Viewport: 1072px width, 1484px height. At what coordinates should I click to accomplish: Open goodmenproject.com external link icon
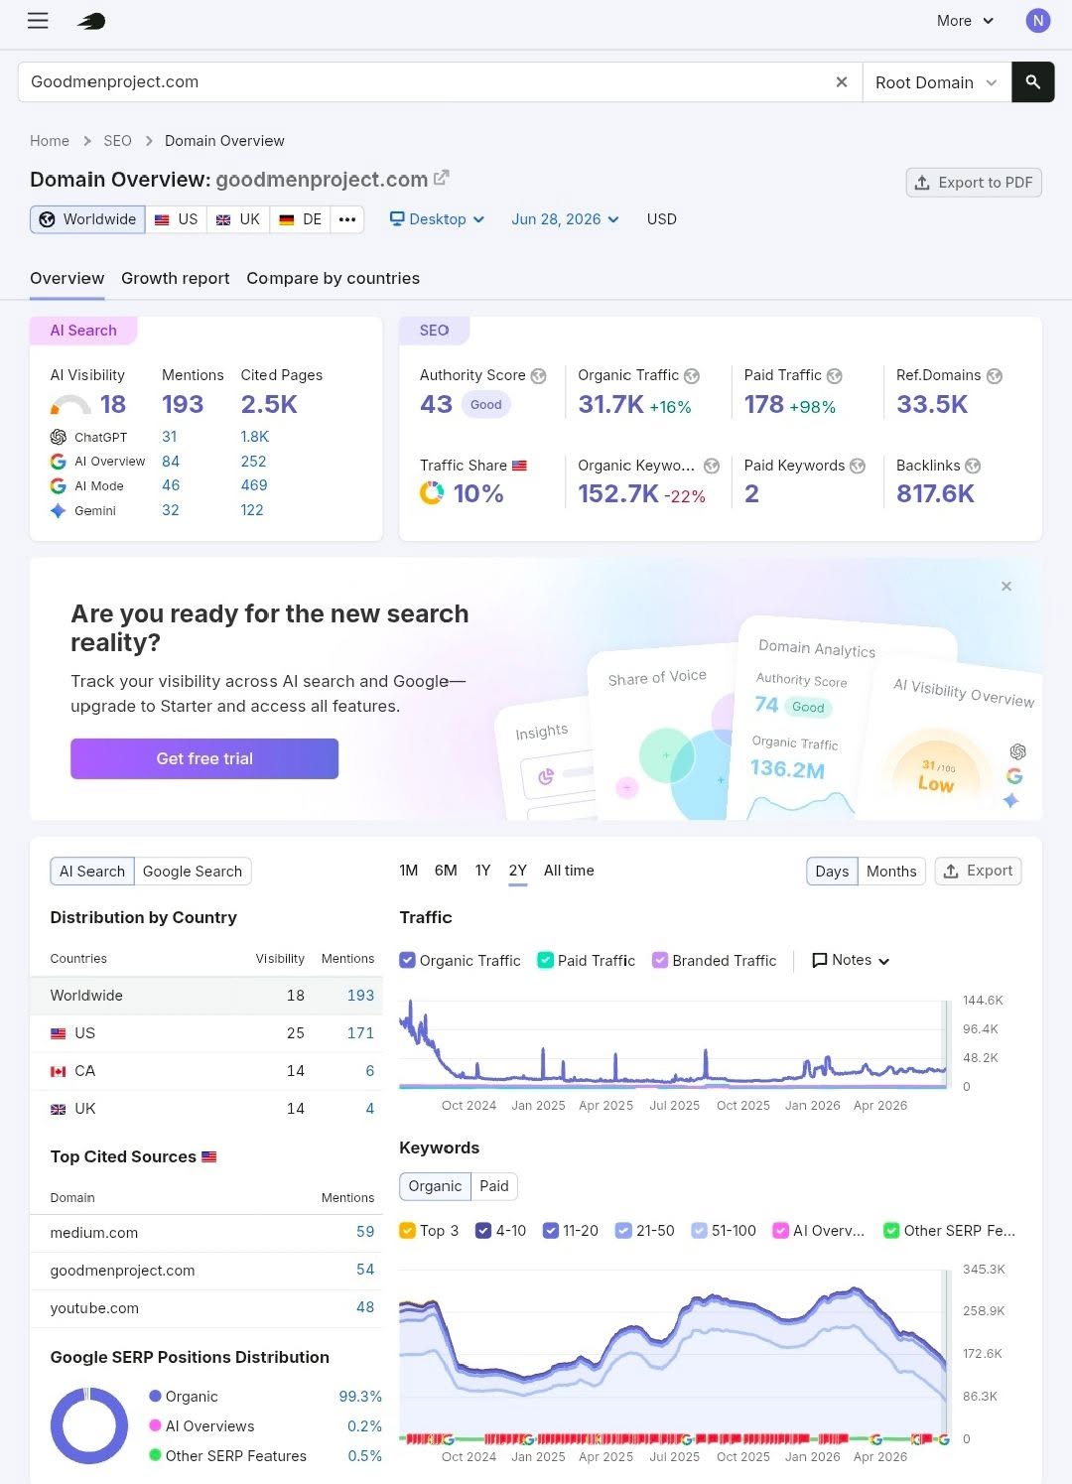442,178
